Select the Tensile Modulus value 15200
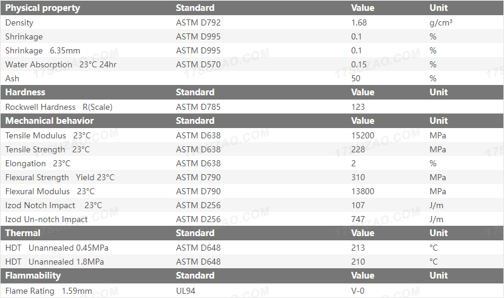504x298 pixels. (363, 135)
